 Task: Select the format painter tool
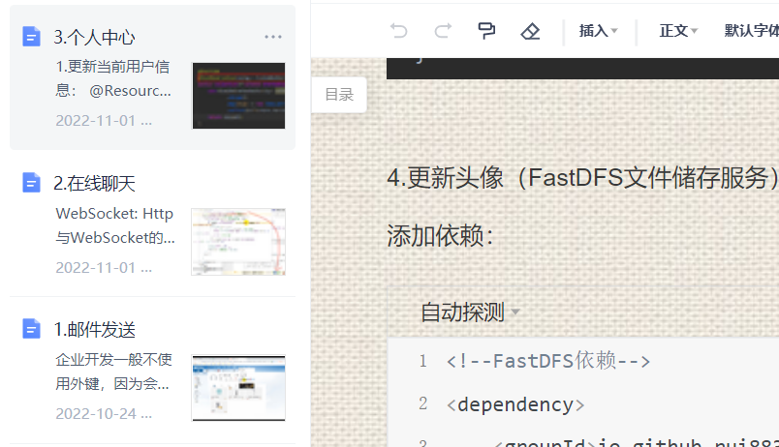[486, 31]
